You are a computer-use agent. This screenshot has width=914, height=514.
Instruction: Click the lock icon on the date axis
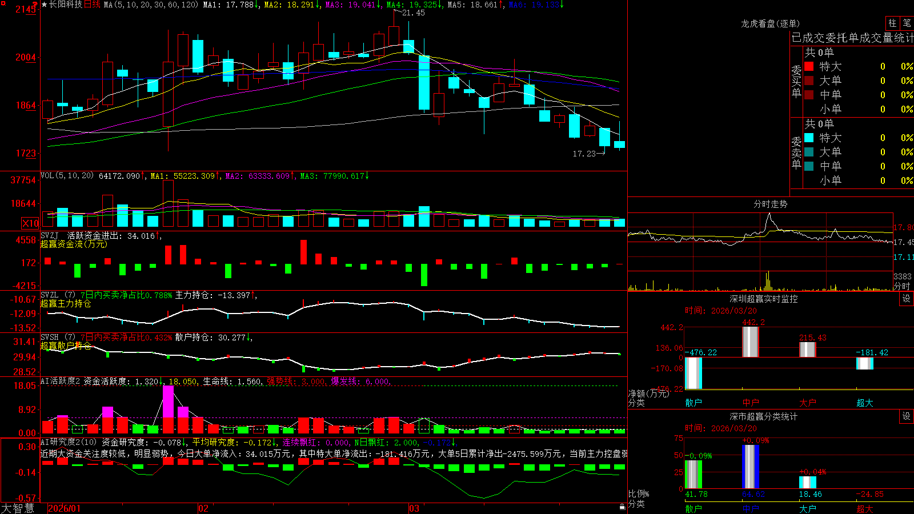[x=623, y=507]
